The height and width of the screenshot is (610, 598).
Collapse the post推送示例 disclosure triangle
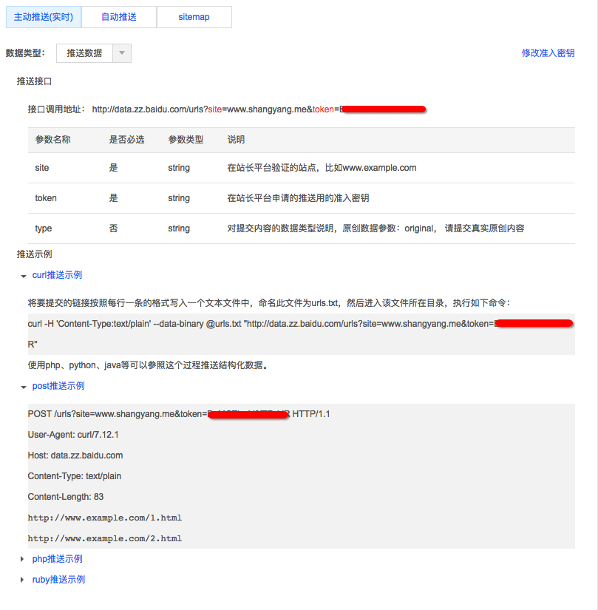tap(23, 387)
